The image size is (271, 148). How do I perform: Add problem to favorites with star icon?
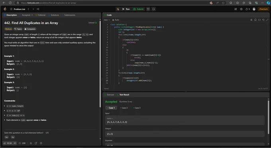[31, 143]
